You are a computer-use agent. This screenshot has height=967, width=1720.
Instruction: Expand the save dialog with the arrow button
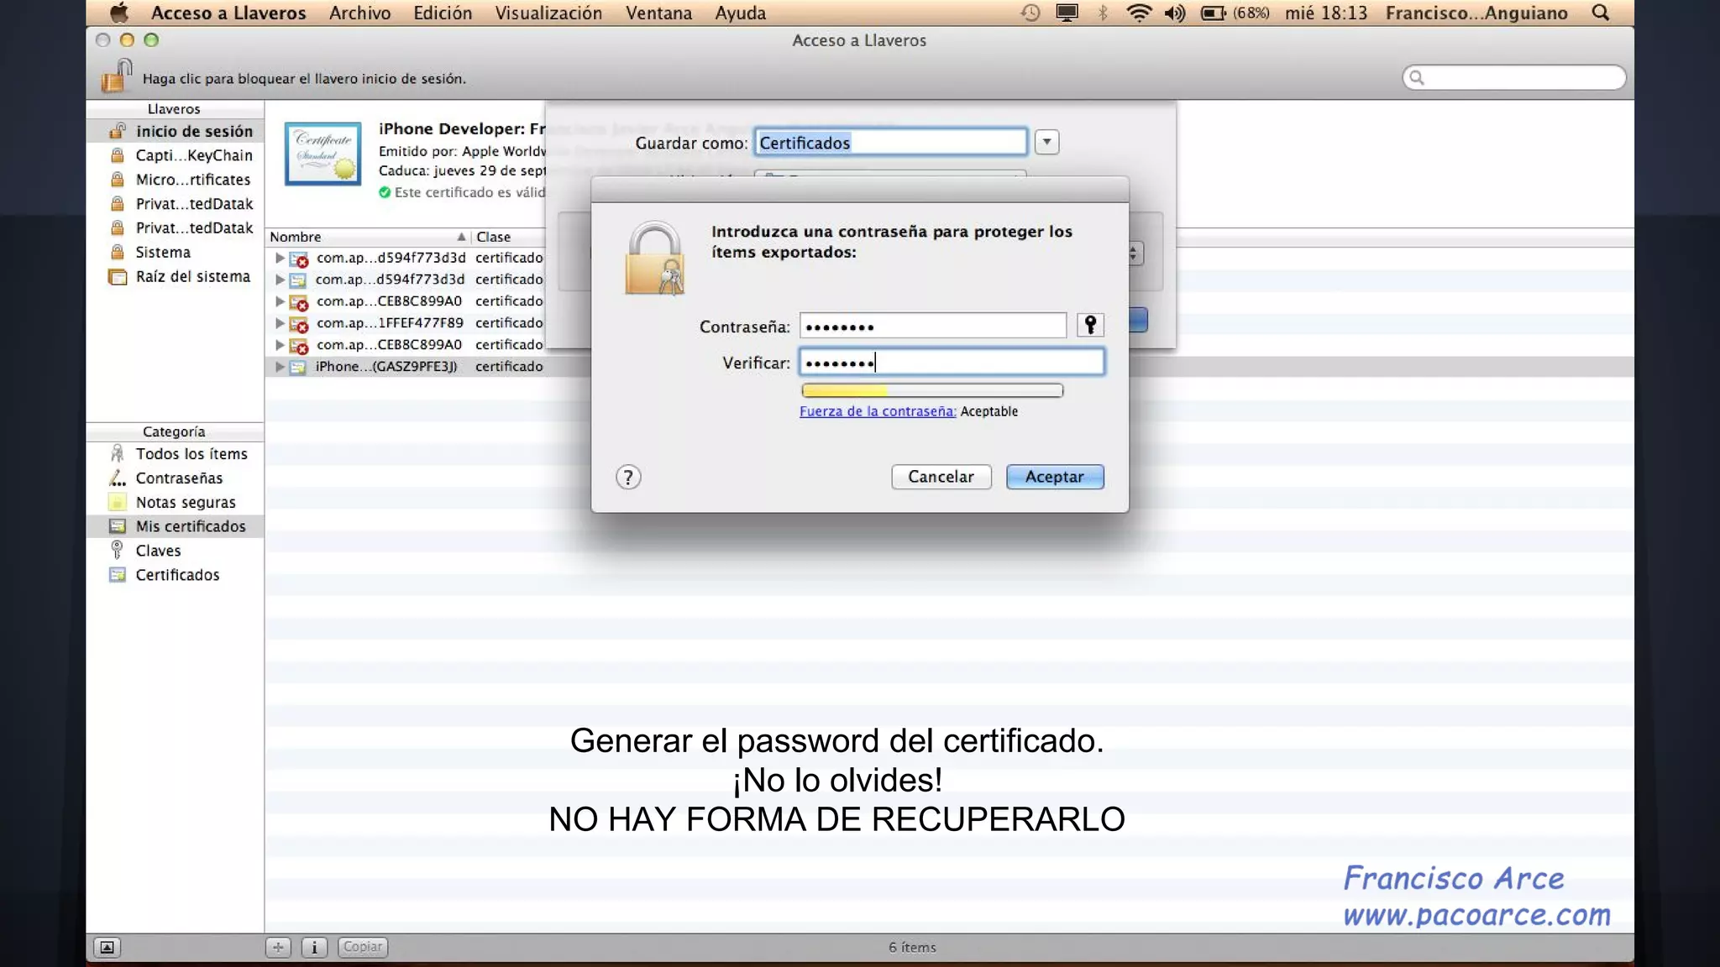[x=1046, y=142]
